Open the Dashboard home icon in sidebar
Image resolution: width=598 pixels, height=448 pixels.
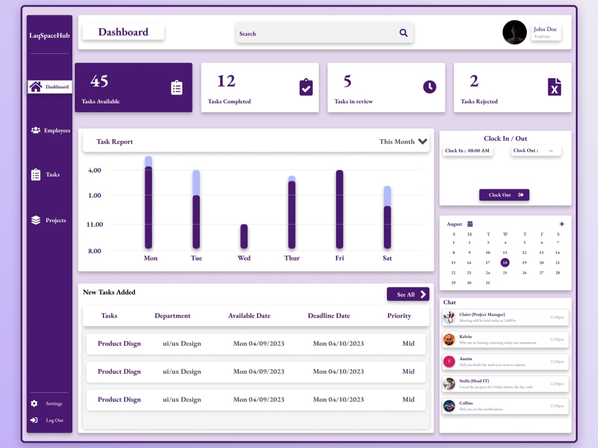[36, 87]
